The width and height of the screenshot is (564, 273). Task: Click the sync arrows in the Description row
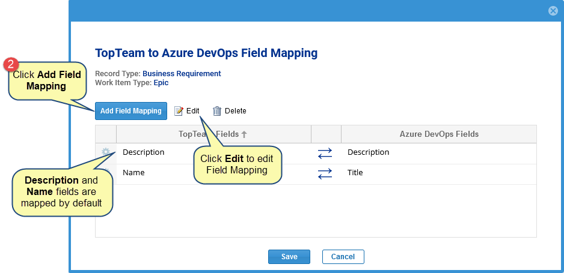click(325, 154)
